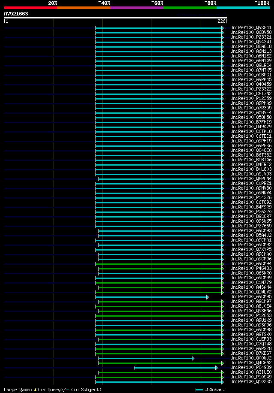Viewport: 274px width, 393px height.
Task: Select the hit label UniRef100_P84989
Action: pyautogui.click(x=251, y=367)
